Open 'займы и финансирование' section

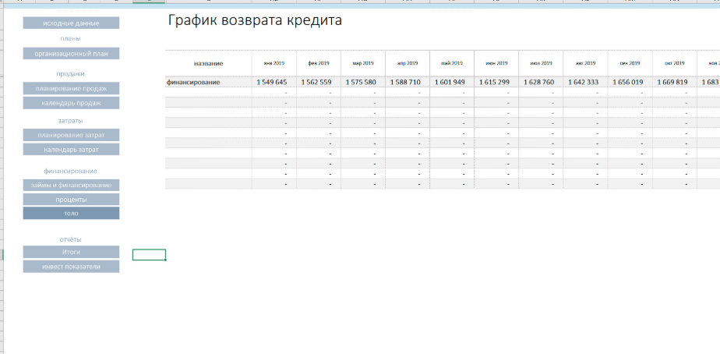[71, 185]
